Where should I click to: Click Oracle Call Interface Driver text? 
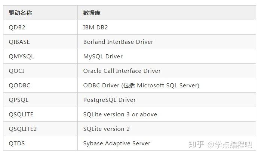pyautogui.click(x=122, y=71)
